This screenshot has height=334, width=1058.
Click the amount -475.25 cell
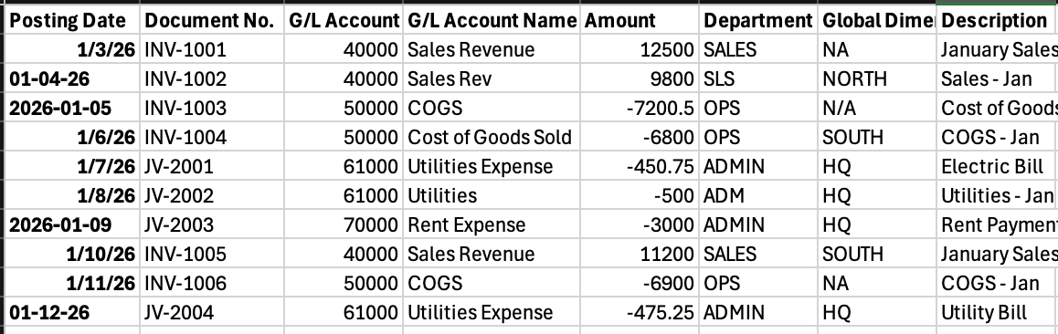tap(640, 312)
